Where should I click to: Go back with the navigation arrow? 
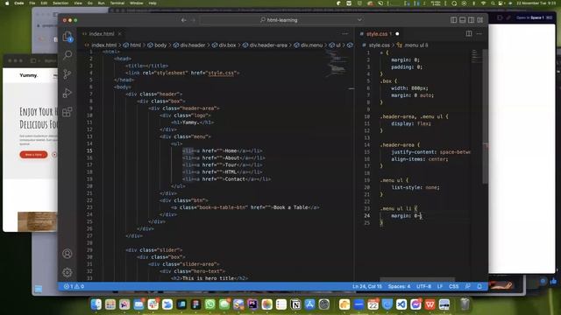click(183, 20)
